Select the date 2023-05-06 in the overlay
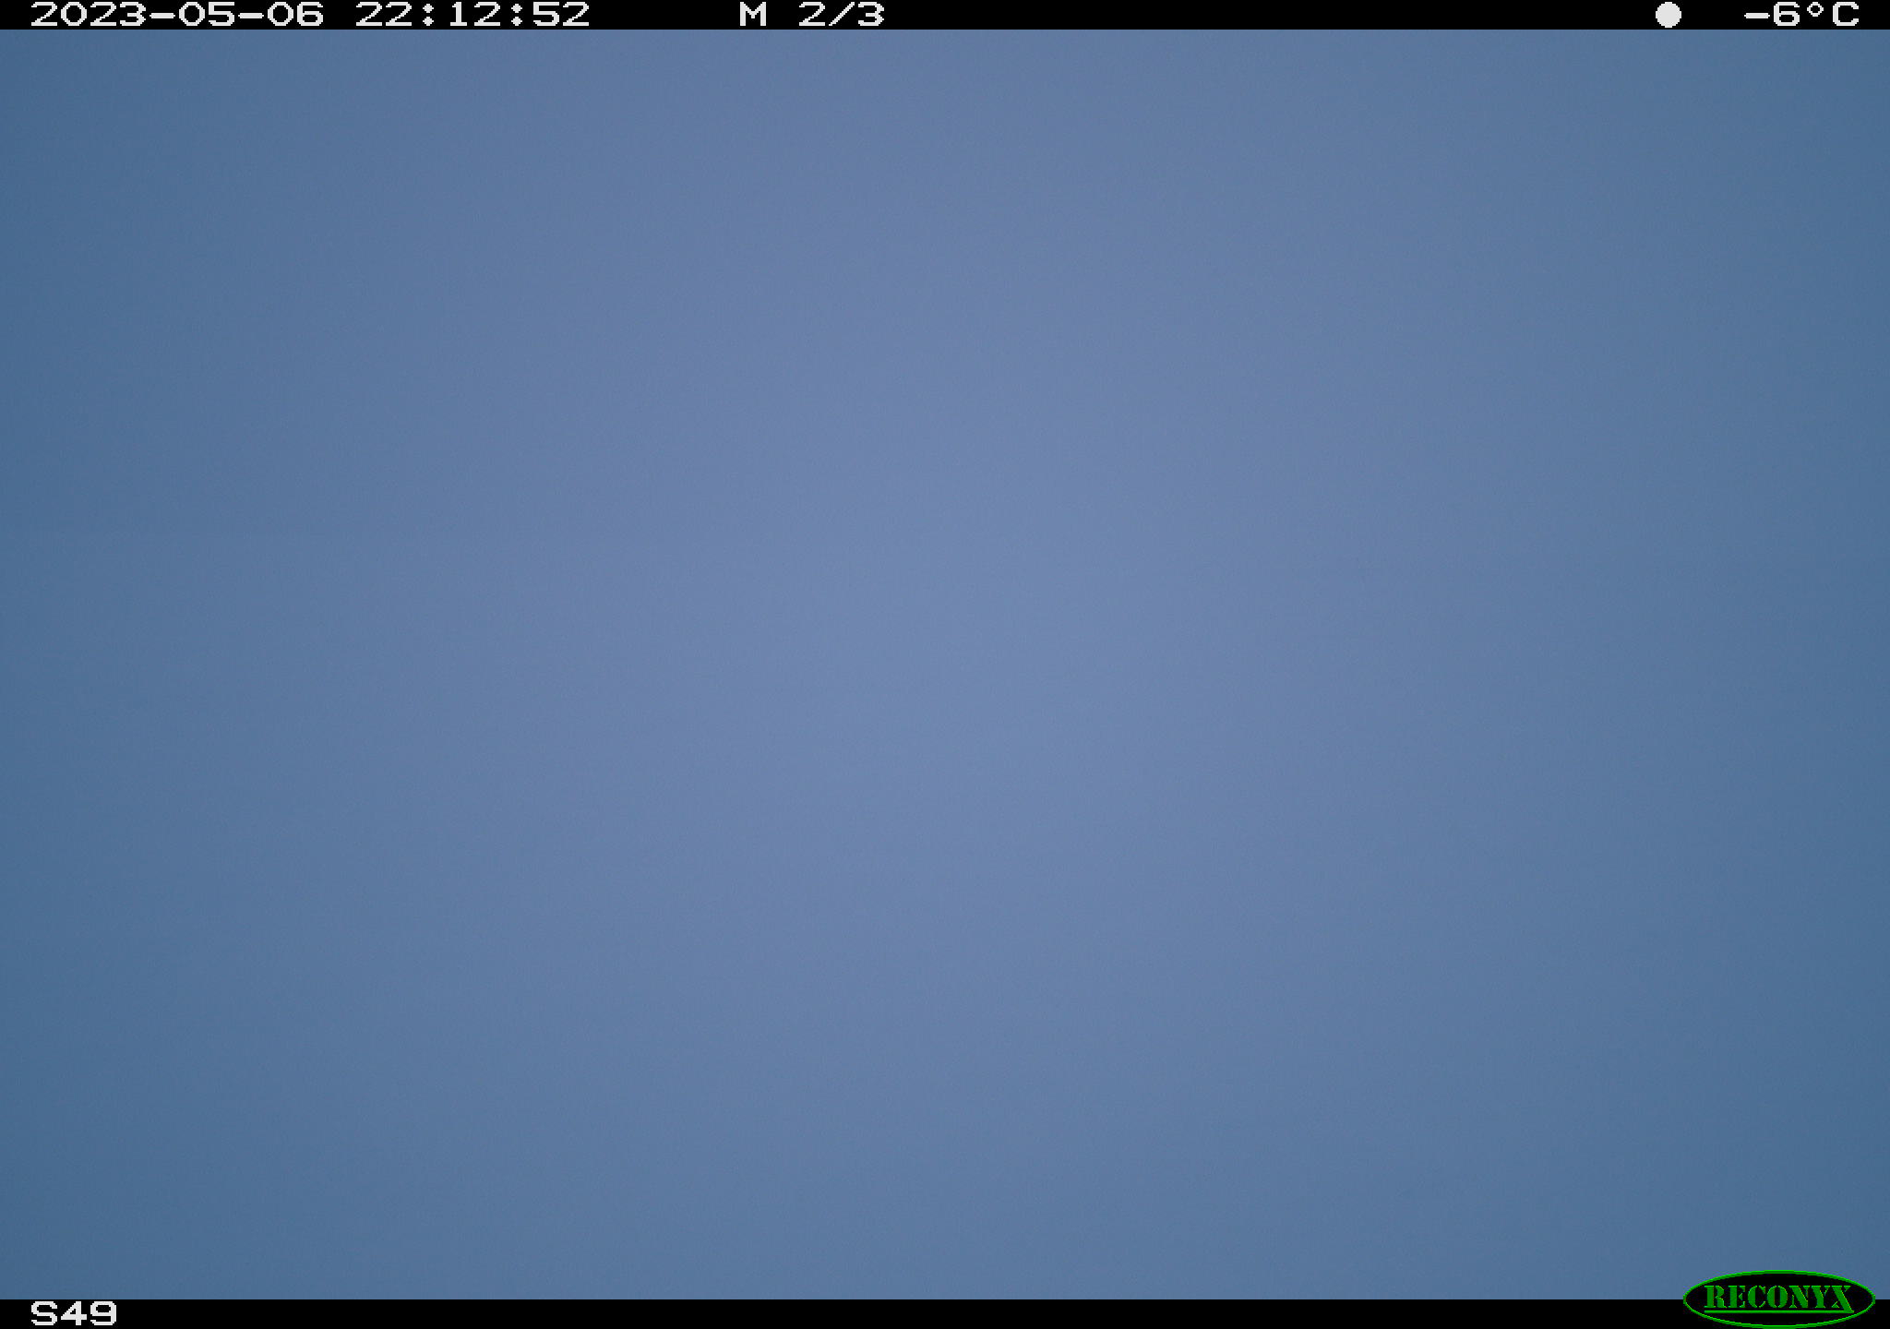Viewport: 1890px width, 1329px height. click(177, 15)
